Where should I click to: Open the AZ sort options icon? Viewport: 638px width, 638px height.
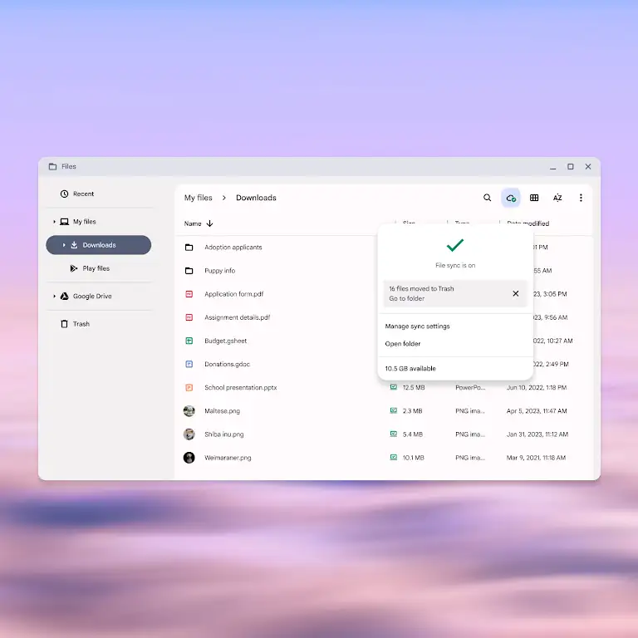click(x=557, y=198)
